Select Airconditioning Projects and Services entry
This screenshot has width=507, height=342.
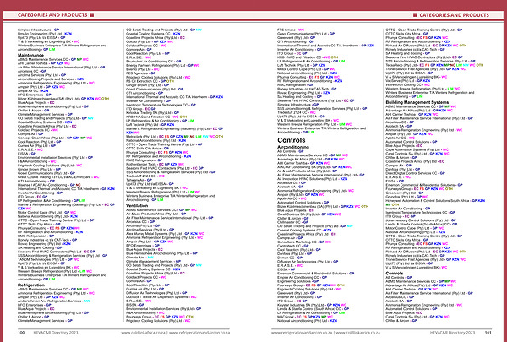tap(51, 79)
